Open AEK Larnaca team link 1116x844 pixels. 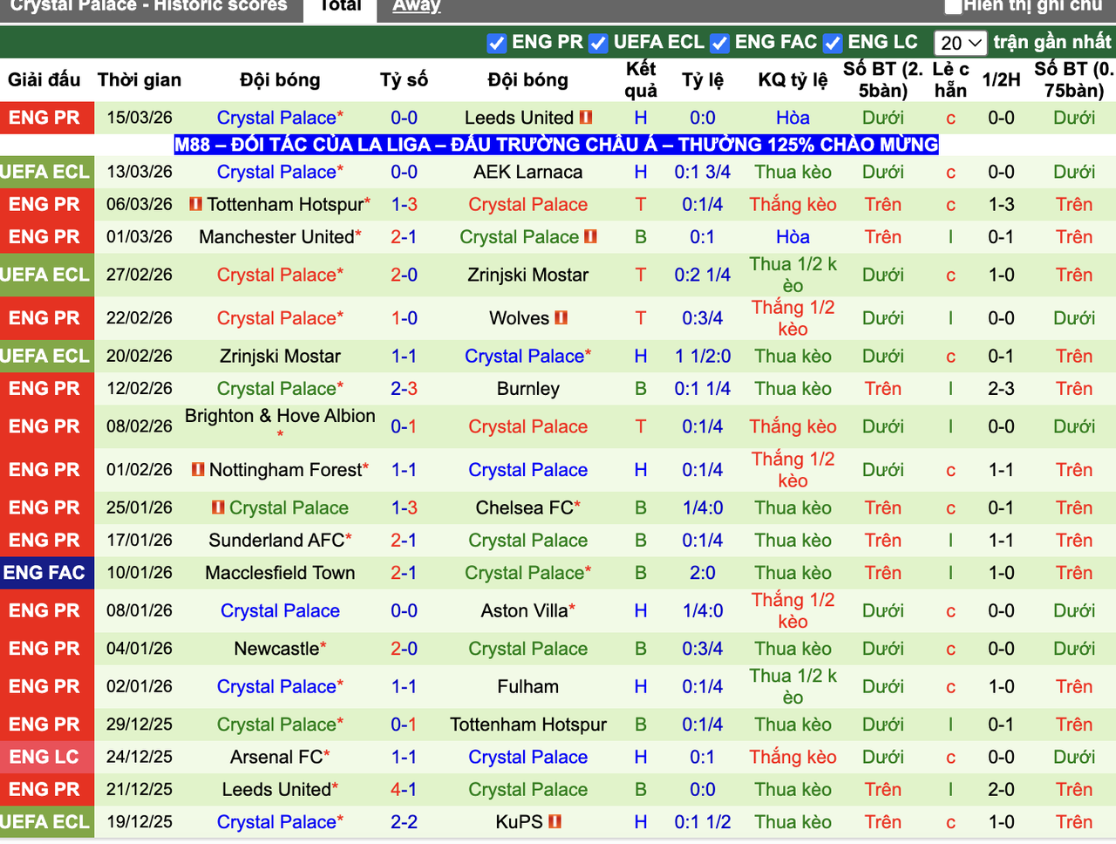tap(528, 172)
